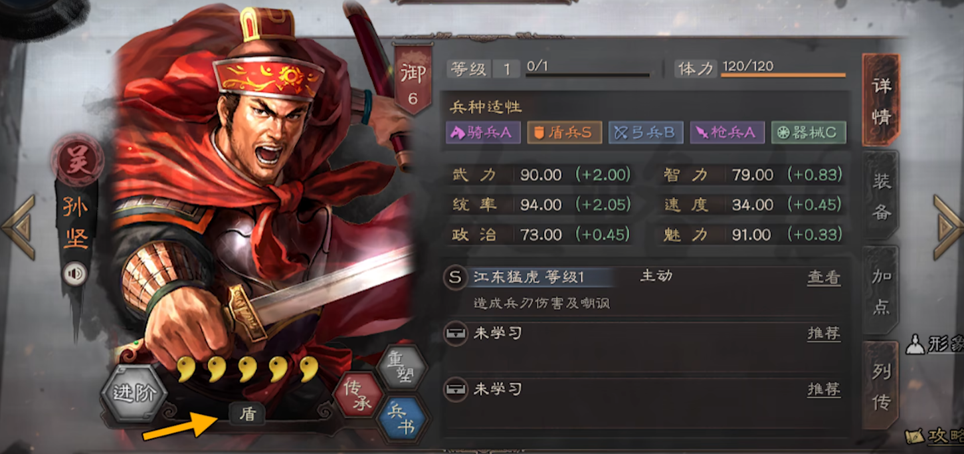Viewport: 964px width, 454px height.
Task: Click 查看 link for 江东猛虎 skill
Action: tap(824, 278)
